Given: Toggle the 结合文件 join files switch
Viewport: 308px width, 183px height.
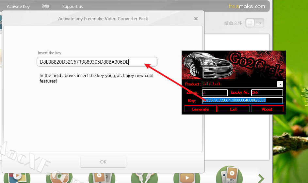Looking at the screenshot, I should (x=254, y=23).
